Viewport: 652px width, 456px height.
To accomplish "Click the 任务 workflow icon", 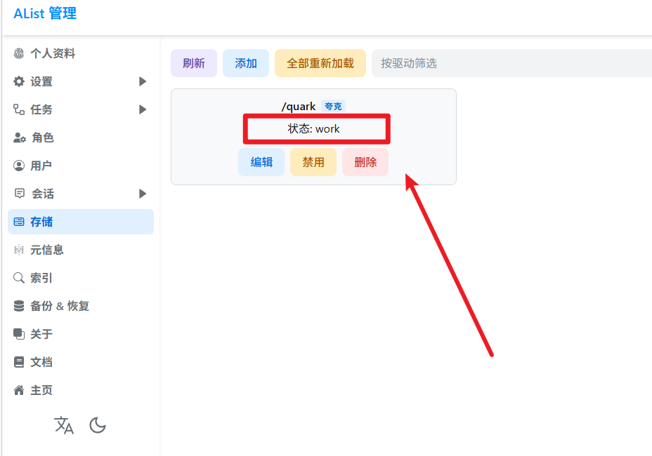I will pos(19,109).
